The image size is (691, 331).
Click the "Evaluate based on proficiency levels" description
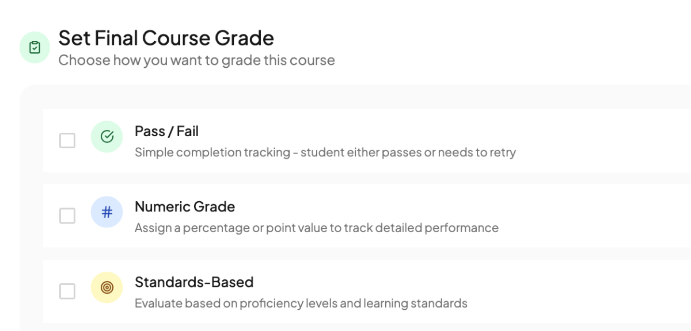coord(301,303)
